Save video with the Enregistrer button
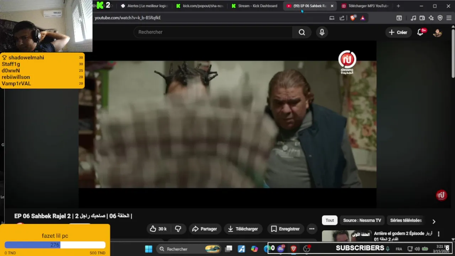455x256 pixels. (x=285, y=229)
